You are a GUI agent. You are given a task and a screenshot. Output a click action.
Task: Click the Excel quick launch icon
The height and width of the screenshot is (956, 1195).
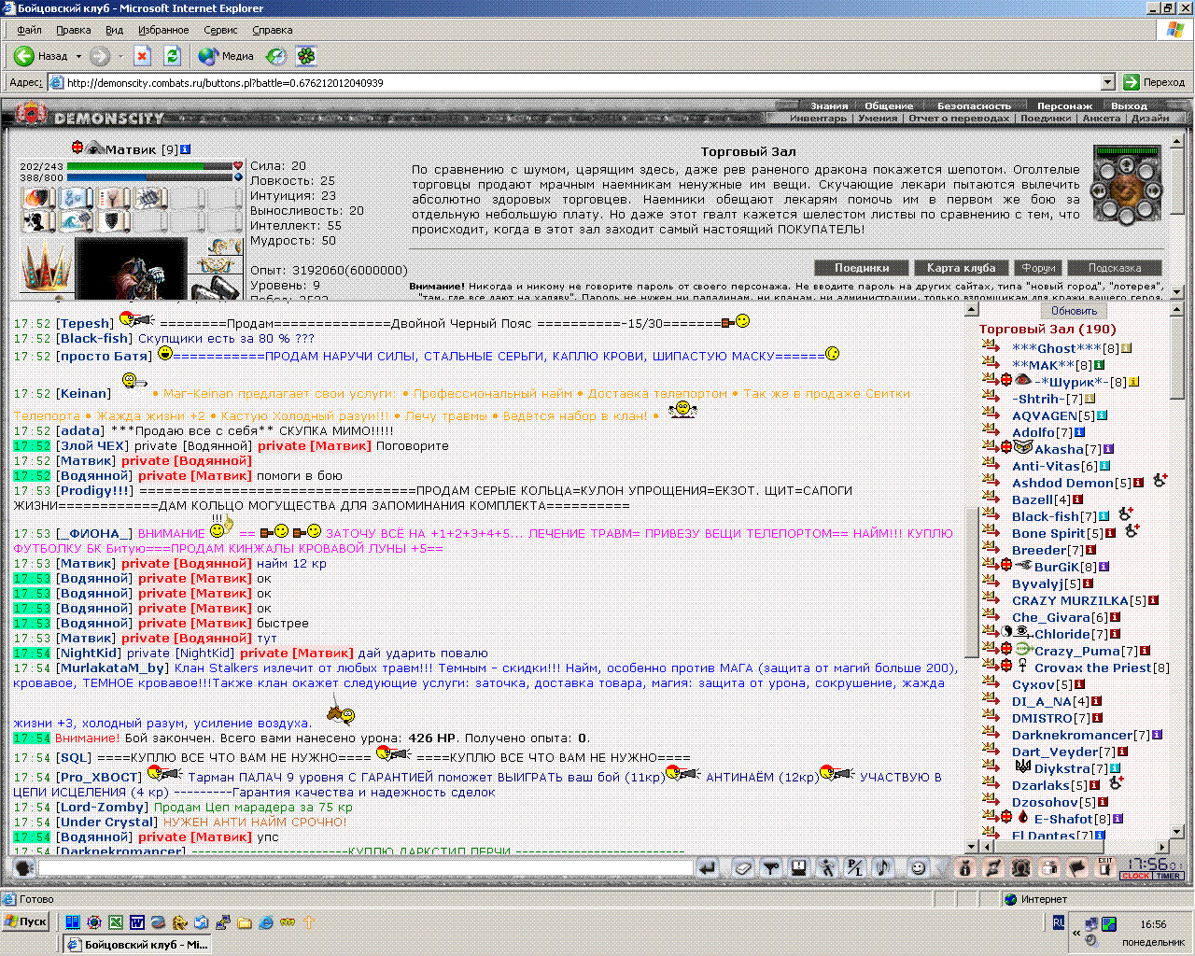pos(115,922)
